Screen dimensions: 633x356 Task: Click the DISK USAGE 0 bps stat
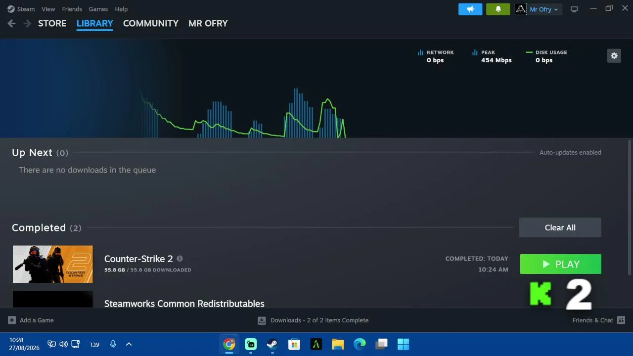[x=546, y=56]
